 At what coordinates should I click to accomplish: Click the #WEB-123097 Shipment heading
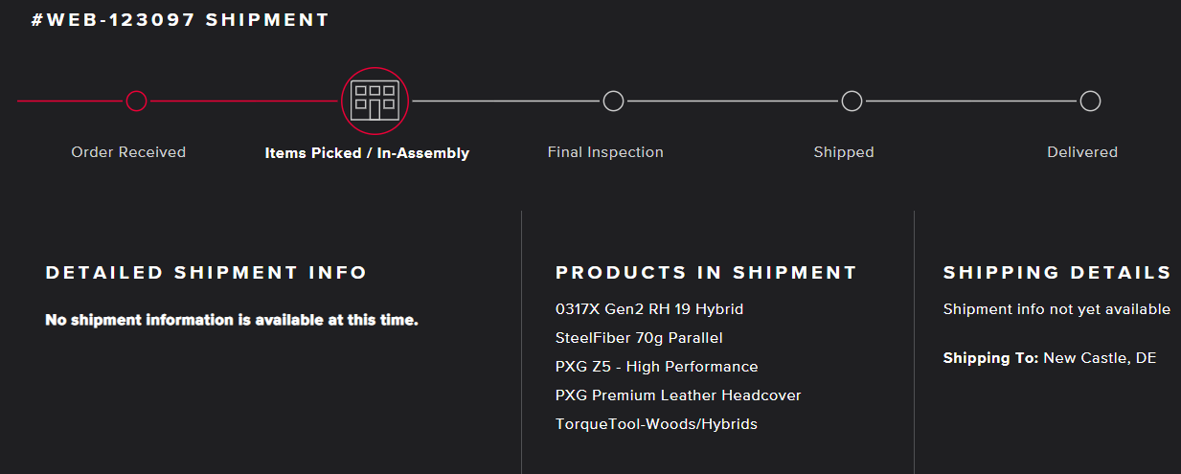(180, 20)
